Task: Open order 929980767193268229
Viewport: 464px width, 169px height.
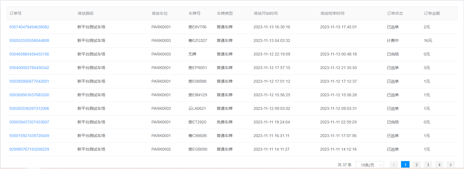Action: (x=29, y=149)
